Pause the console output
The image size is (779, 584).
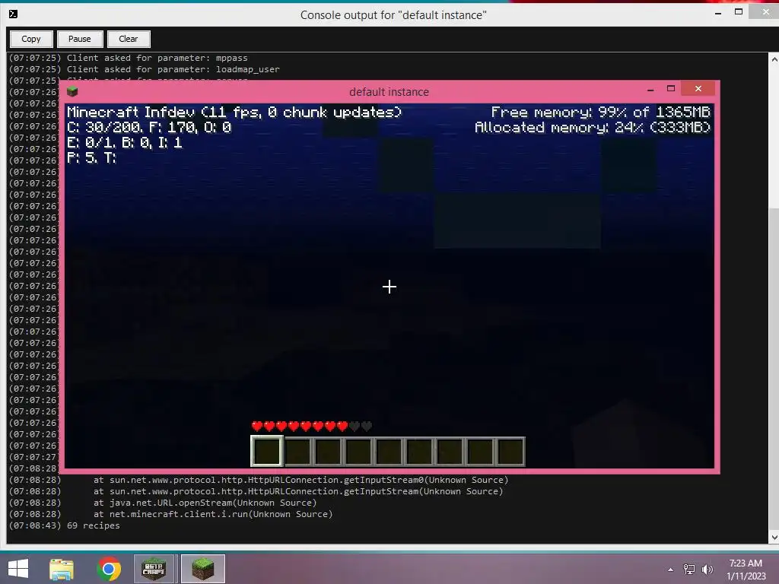pyautogui.click(x=79, y=39)
